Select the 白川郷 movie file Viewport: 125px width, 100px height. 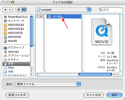click(64, 16)
